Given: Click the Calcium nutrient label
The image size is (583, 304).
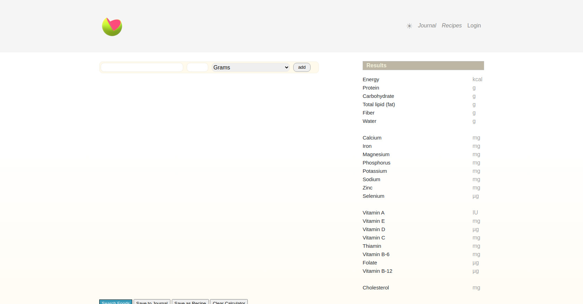Looking at the screenshot, I should point(372,138).
